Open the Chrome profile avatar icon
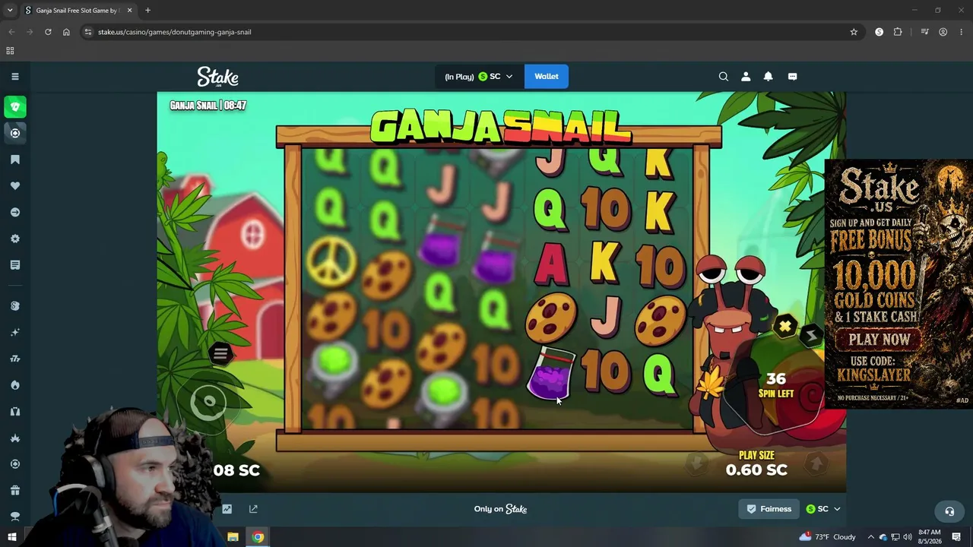The width and height of the screenshot is (973, 547). 943,32
